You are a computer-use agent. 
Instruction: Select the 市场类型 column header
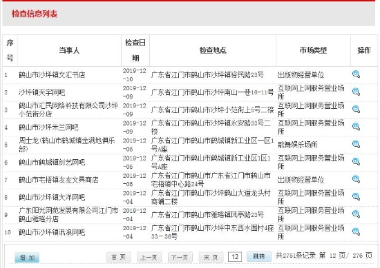pos(313,50)
